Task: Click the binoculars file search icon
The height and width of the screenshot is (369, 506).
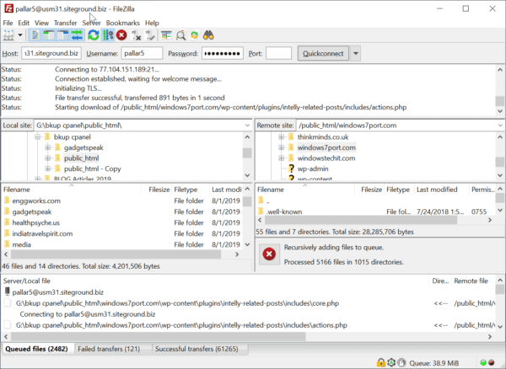Action: 208,35
